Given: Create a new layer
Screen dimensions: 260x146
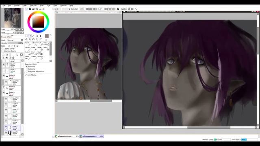Looking at the screenshot, I should 3,54.
